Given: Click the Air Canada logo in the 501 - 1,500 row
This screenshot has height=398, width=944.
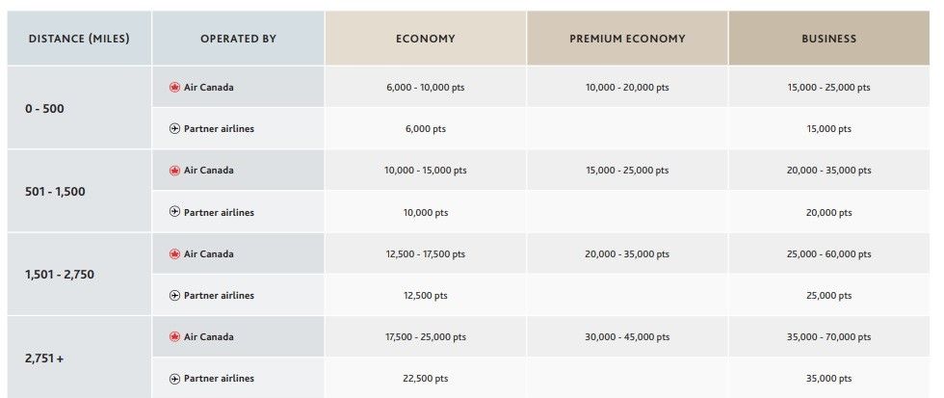Looking at the screenshot, I should (x=174, y=171).
